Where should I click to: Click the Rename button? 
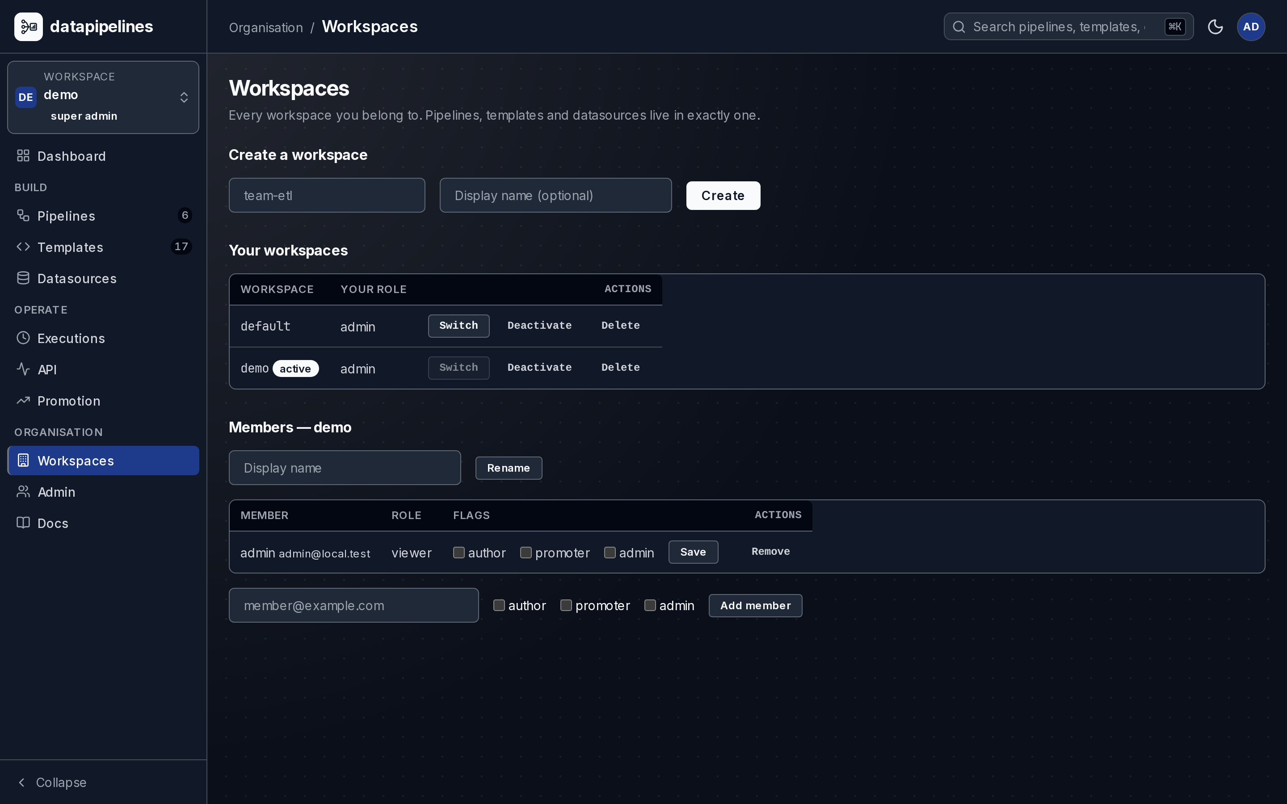[x=509, y=468]
